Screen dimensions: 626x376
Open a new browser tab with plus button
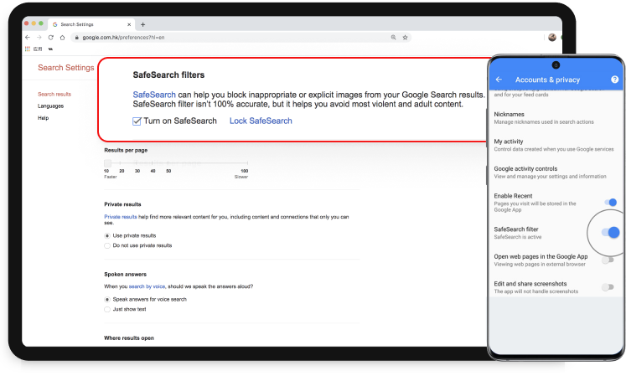pos(142,24)
